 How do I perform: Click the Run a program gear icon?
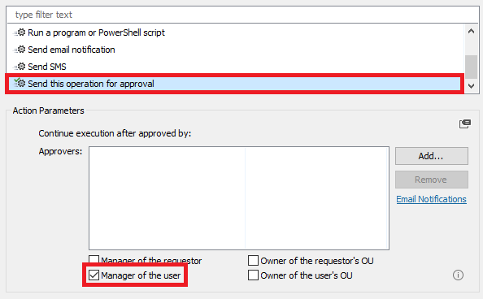coord(20,32)
